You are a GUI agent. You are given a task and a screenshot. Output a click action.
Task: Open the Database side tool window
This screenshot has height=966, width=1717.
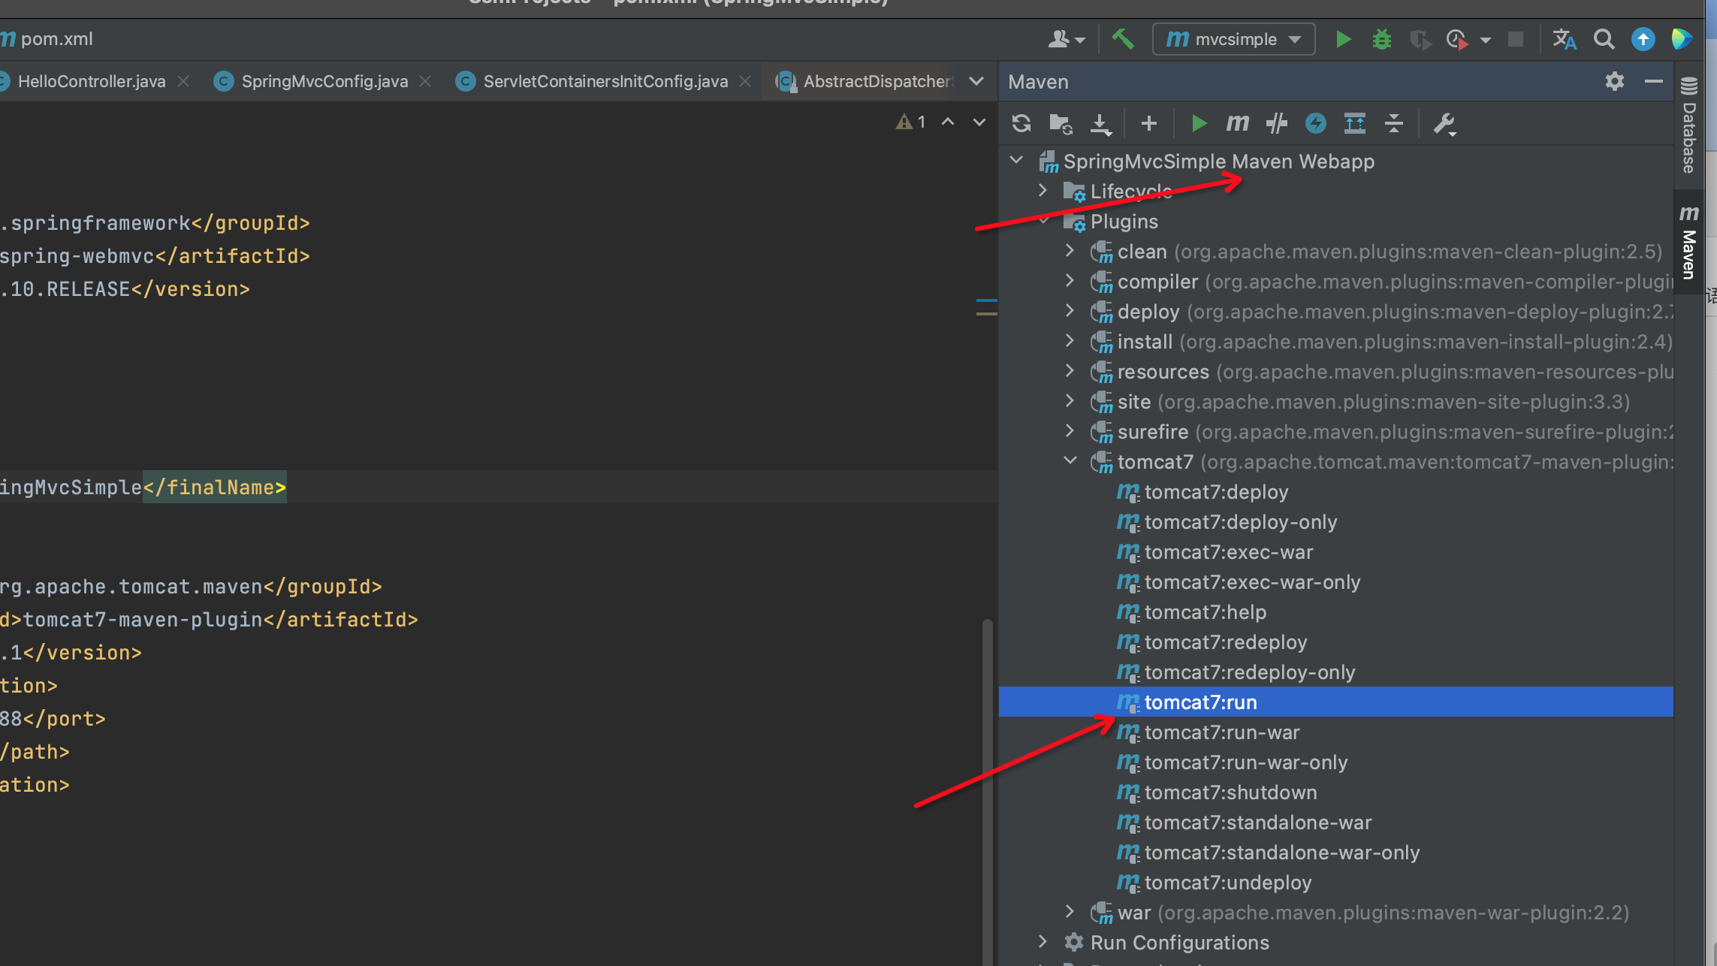point(1688,125)
